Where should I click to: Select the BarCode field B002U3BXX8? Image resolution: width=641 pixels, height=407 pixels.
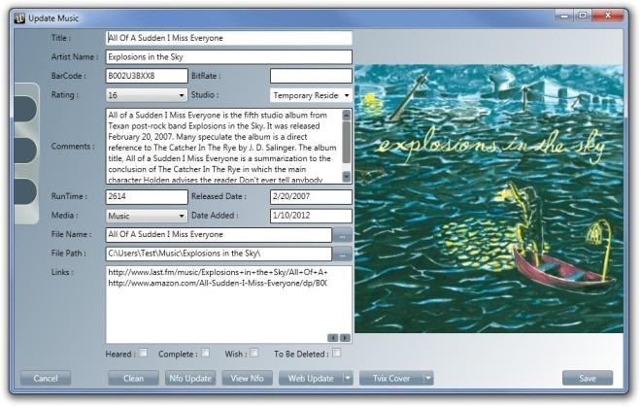[x=147, y=76]
